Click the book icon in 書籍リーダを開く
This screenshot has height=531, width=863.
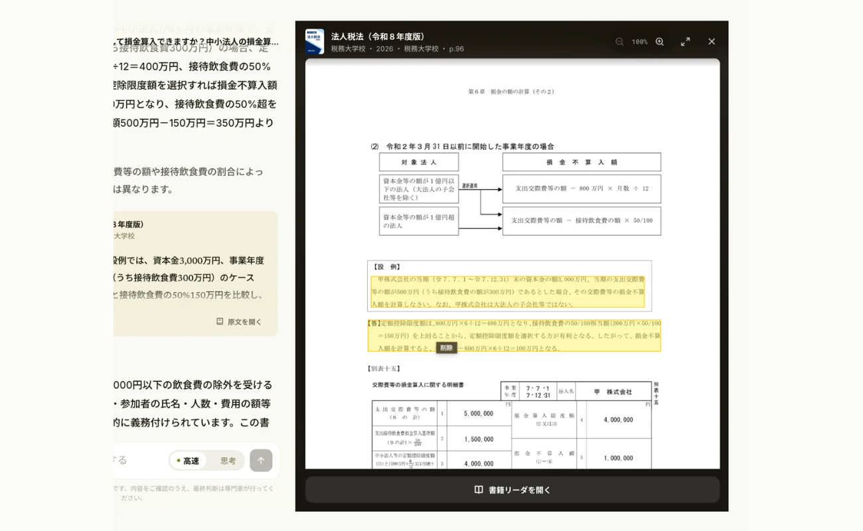coord(479,490)
